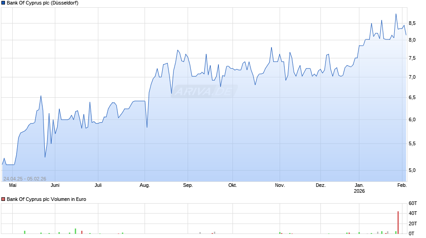
Task: Click the 8,5 price axis value
Action: 412,24
